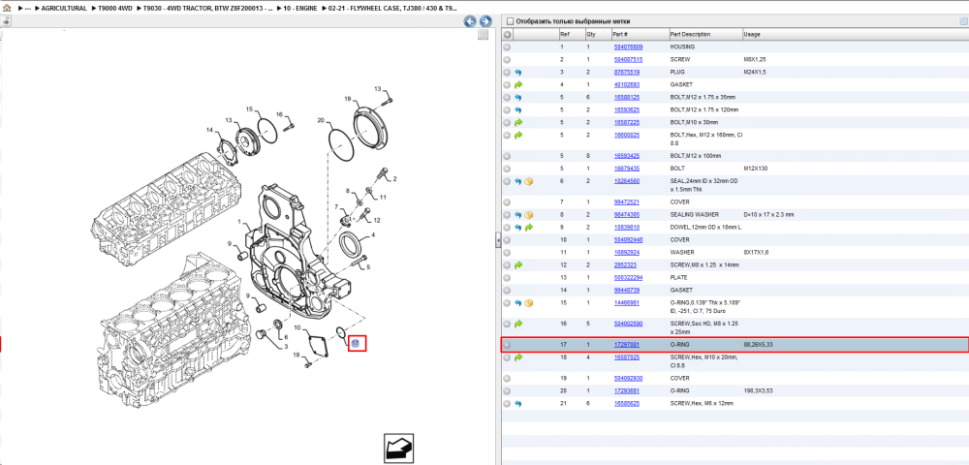
Task: Click the package box icon on the O-RING 0.139" row
Action: click(529, 303)
